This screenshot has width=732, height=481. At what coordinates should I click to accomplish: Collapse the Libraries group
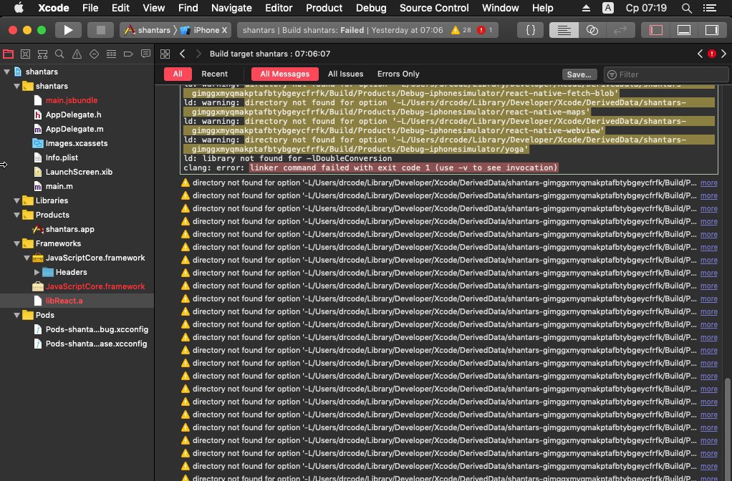coord(16,200)
